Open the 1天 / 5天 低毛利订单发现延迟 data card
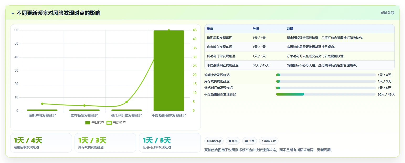405x163 pixels. click(170, 143)
